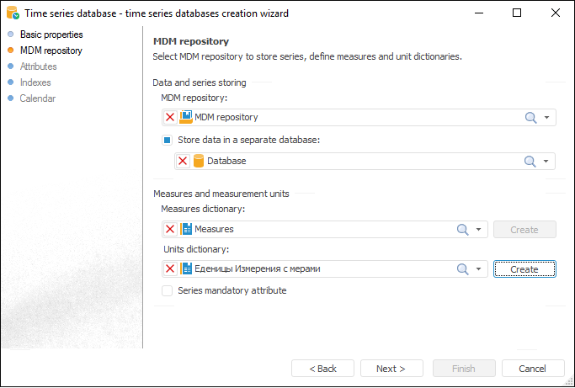Clear the Database selection with red X

(183, 161)
